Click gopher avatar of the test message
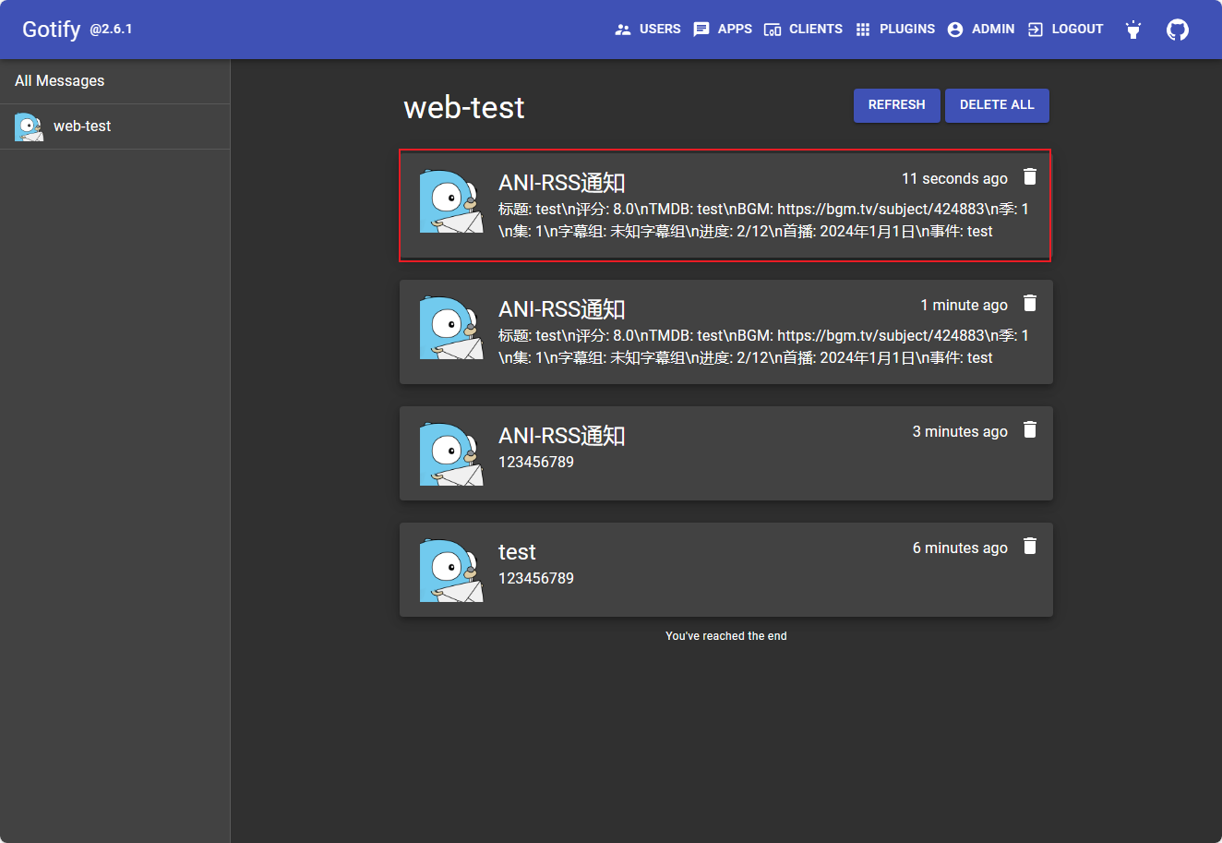This screenshot has width=1222, height=843. tap(451, 571)
